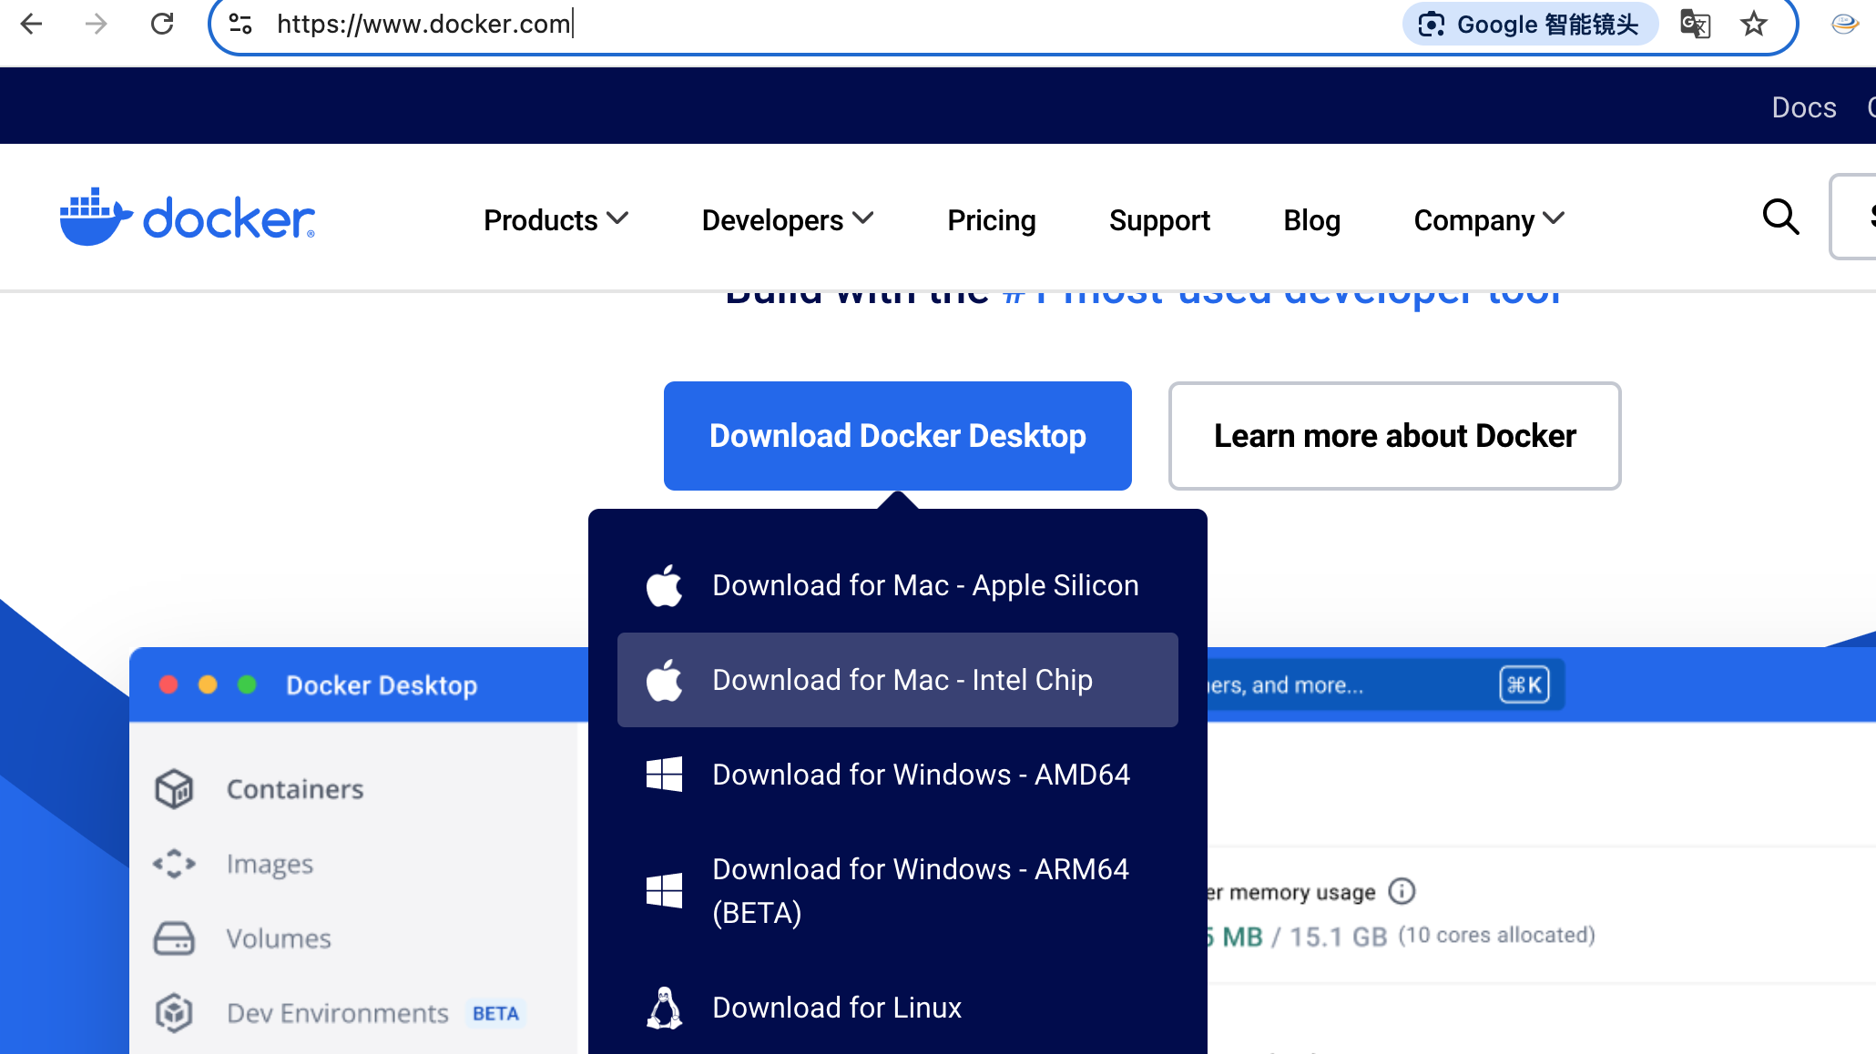Screen dimensions: 1876x1054
Task: Click the Docker Desktop title text
Action: (382, 685)
